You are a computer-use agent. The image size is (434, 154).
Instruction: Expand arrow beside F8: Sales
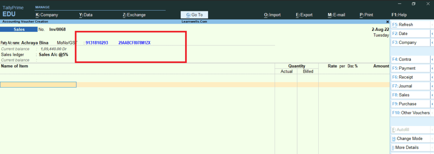click(x=432, y=95)
